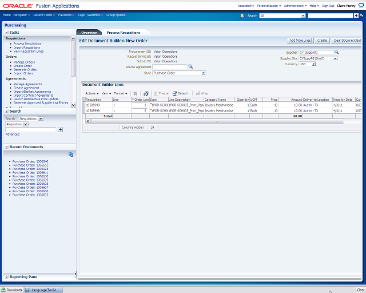Click the Austin - TX link in first row
This screenshot has width=366, height=293.
tap(311, 105)
